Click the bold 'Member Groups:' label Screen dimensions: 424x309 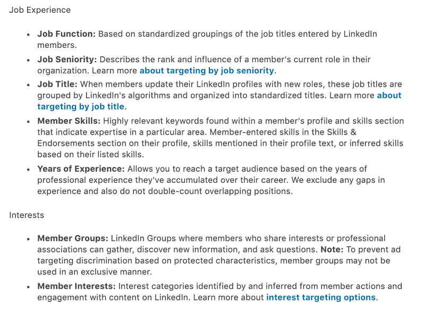coord(73,238)
